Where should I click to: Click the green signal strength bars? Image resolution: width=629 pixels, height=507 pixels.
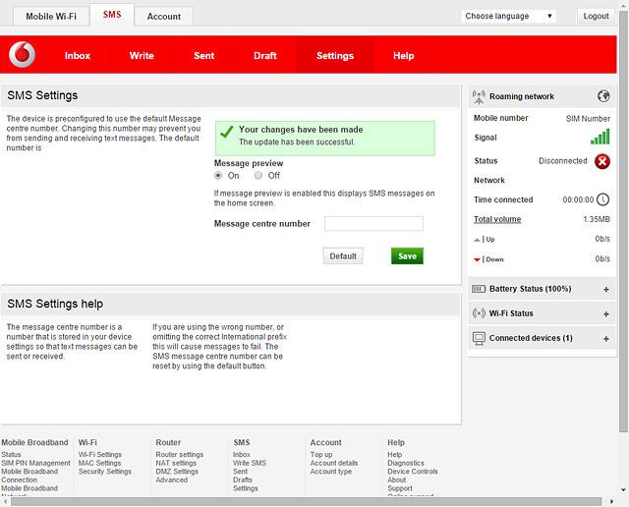600,138
